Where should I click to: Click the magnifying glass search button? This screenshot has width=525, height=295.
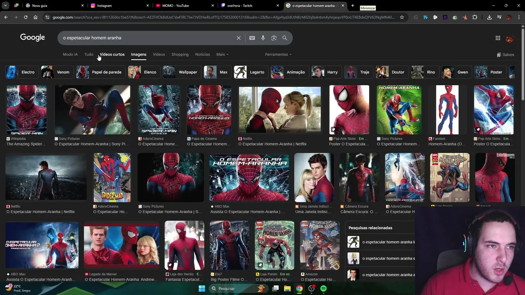tap(285, 38)
